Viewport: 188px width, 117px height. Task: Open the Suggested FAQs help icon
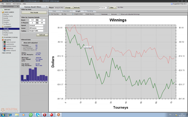click(172, 4)
